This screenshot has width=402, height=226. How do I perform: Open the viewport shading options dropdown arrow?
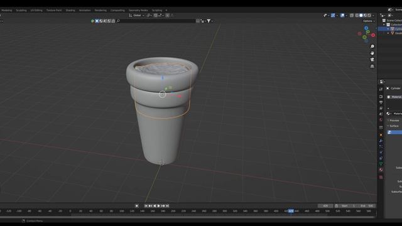374,15
